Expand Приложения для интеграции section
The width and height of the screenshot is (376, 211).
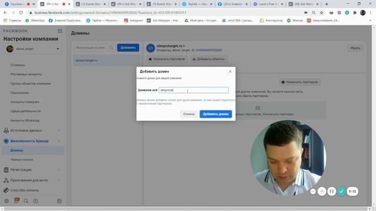(x=32, y=180)
